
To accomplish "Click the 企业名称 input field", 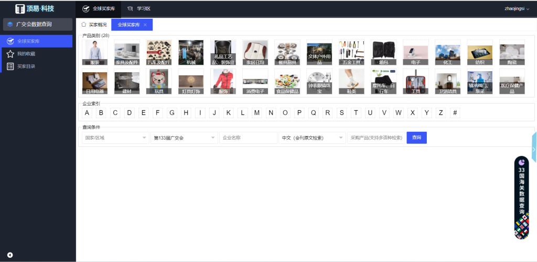I will tap(248, 138).
